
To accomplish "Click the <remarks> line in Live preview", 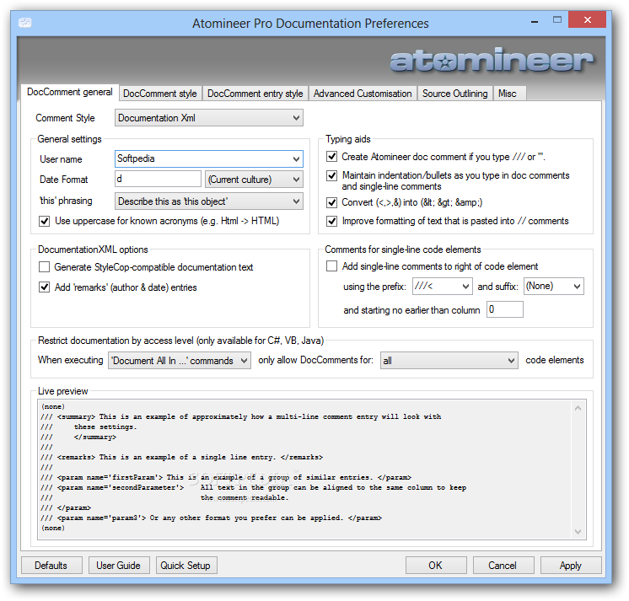I will [x=182, y=457].
